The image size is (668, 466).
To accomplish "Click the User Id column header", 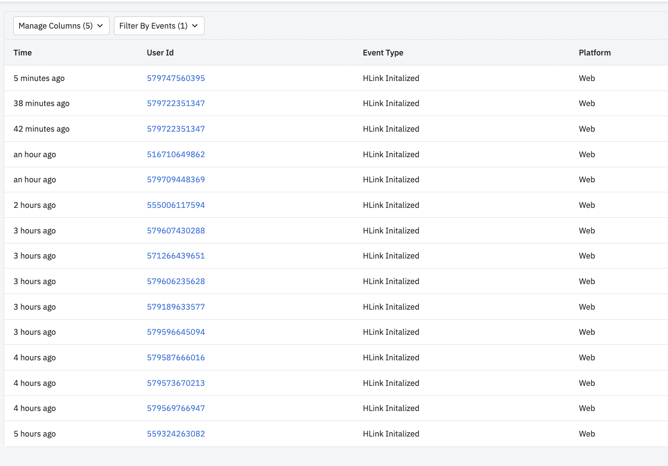I will click(160, 52).
